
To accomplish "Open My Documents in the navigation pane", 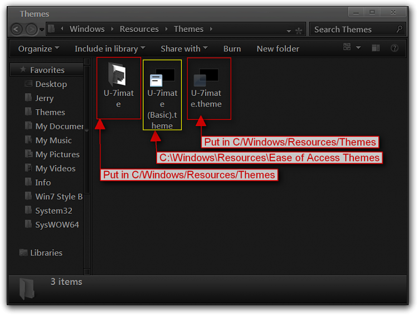I will [x=59, y=126].
